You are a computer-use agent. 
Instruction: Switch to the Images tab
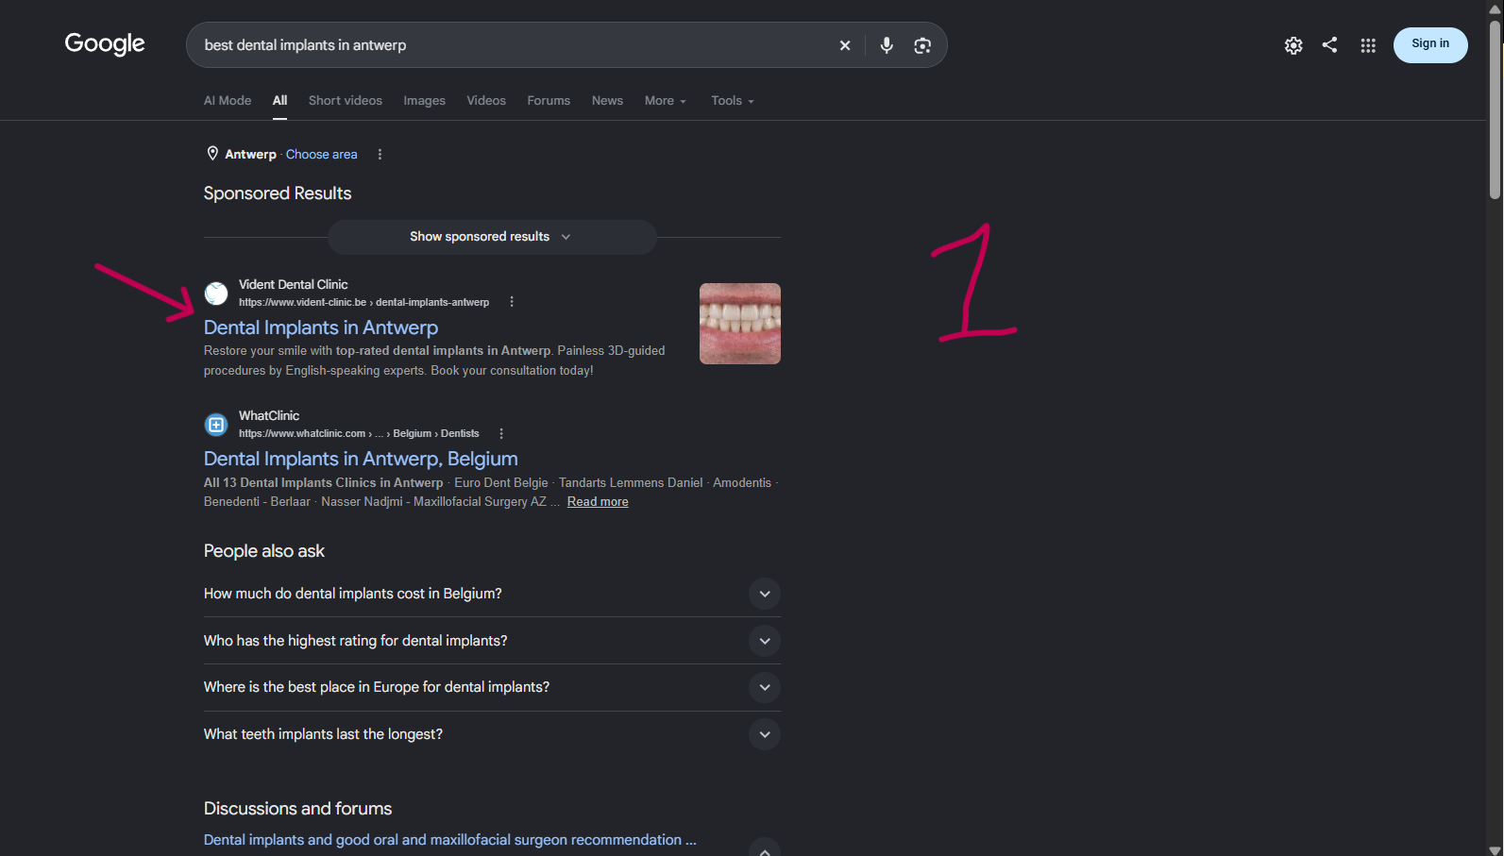pos(425,101)
